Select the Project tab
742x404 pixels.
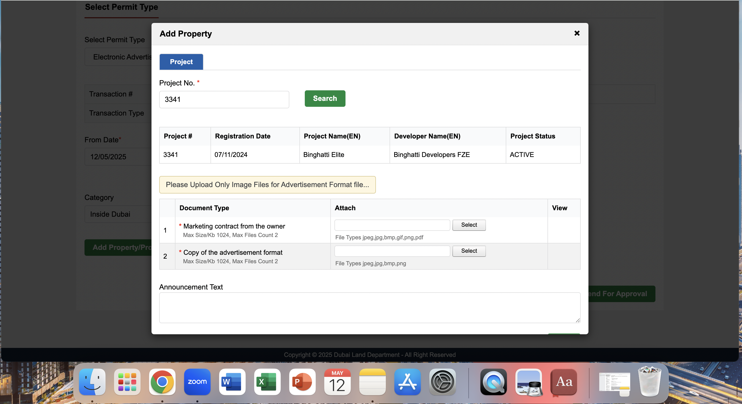pyautogui.click(x=181, y=62)
